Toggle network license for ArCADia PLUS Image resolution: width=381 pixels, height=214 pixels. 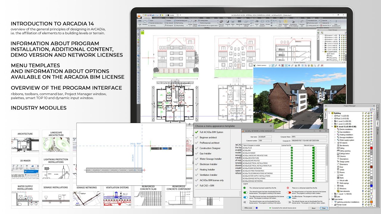[314, 148]
